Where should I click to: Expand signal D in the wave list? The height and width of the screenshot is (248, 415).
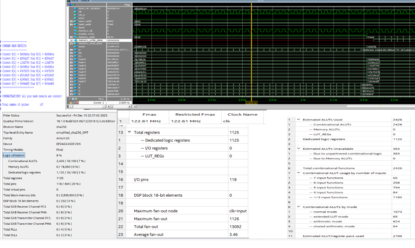(x=71, y=94)
